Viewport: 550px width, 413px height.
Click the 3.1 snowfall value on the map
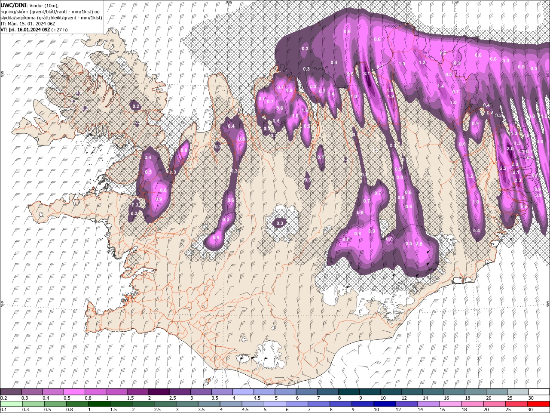[x=367, y=74]
